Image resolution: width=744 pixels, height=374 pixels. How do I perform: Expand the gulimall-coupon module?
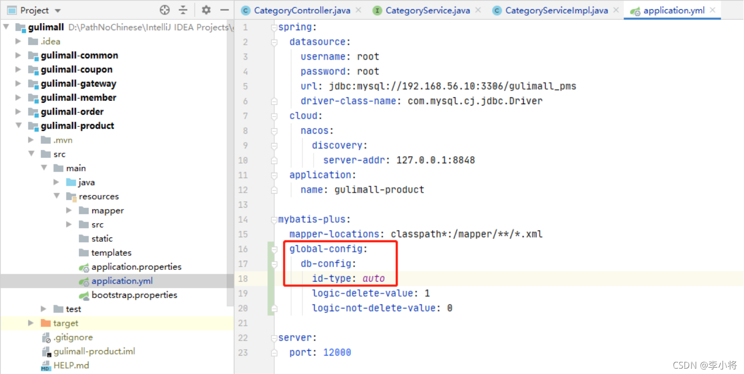click(18, 70)
